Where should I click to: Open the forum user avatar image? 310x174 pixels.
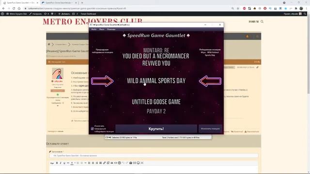click(58, 73)
